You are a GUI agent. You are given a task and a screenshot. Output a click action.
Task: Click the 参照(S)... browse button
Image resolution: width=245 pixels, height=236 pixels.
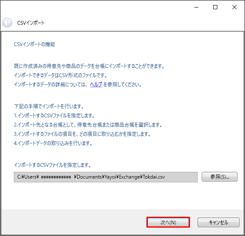point(219,177)
